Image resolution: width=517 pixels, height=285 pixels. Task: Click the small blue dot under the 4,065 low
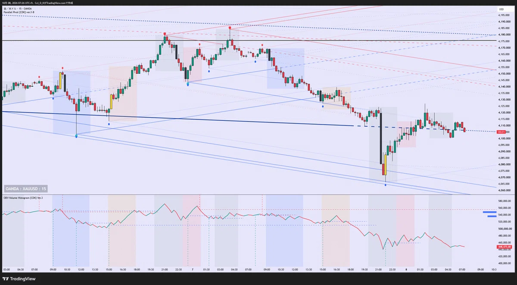(x=386, y=185)
